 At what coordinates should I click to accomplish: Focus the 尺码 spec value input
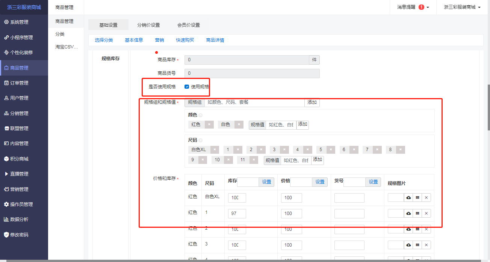296,160
